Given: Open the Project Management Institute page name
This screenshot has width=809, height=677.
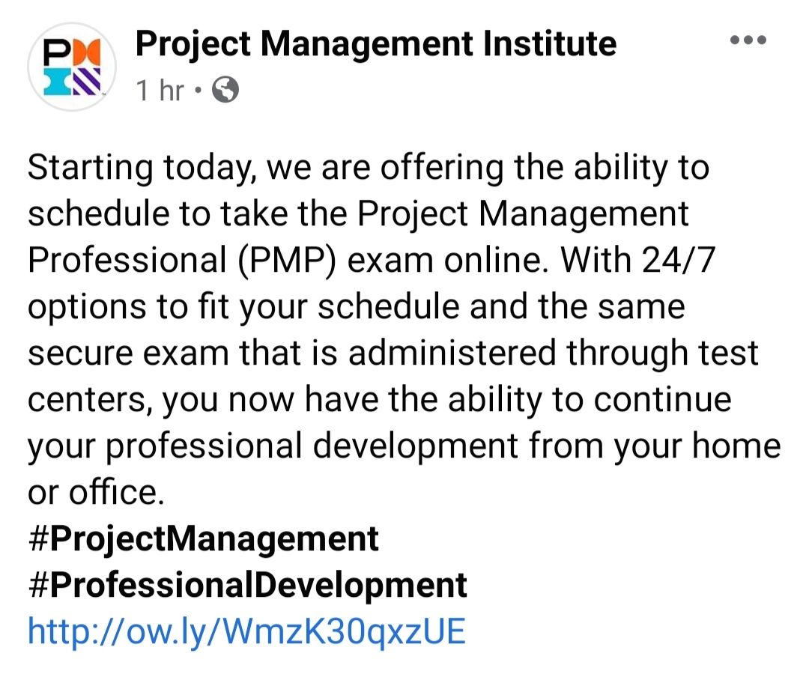Looking at the screenshot, I should [x=375, y=44].
